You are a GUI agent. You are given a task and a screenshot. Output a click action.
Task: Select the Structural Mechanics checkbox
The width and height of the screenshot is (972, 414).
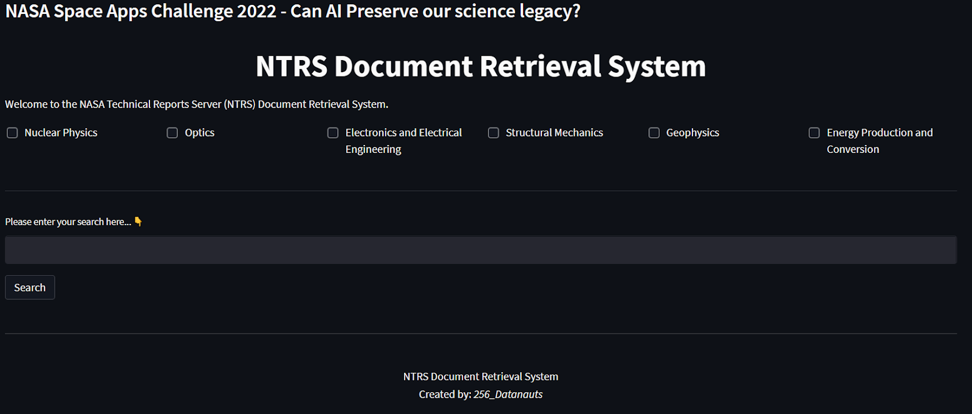(493, 133)
